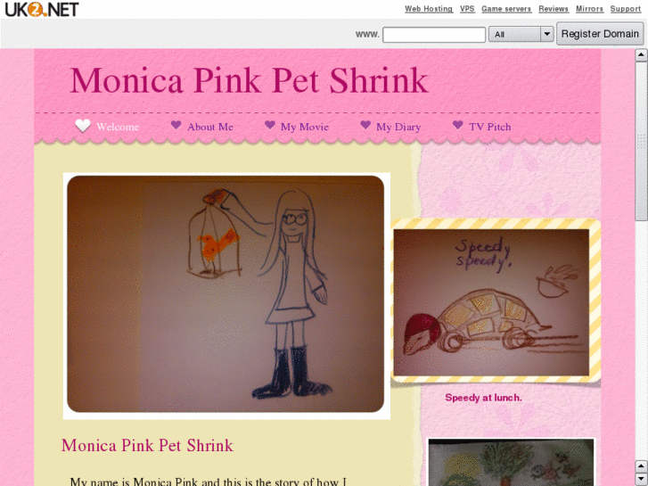Click the vertical scrollbar thumb

(641, 141)
